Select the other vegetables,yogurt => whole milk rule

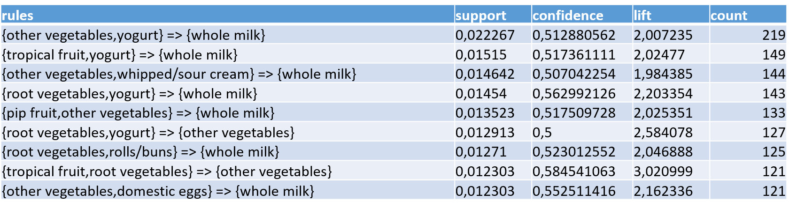134,35
